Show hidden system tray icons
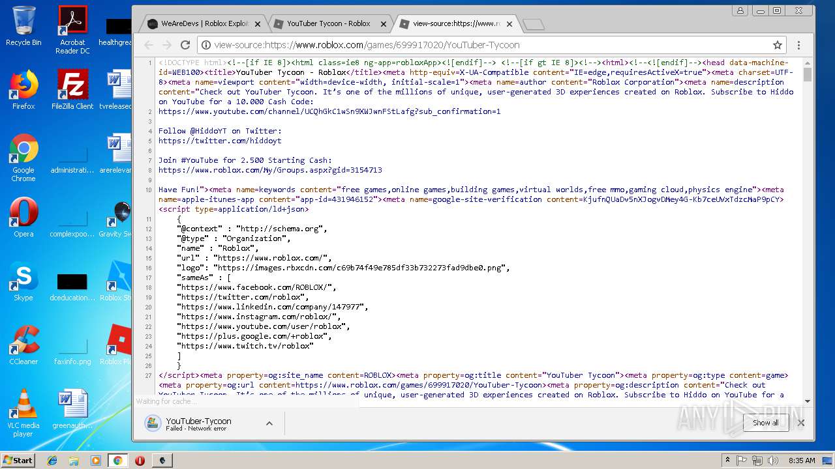Viewport: 835px width, 469px height. (x=727, y=461)
